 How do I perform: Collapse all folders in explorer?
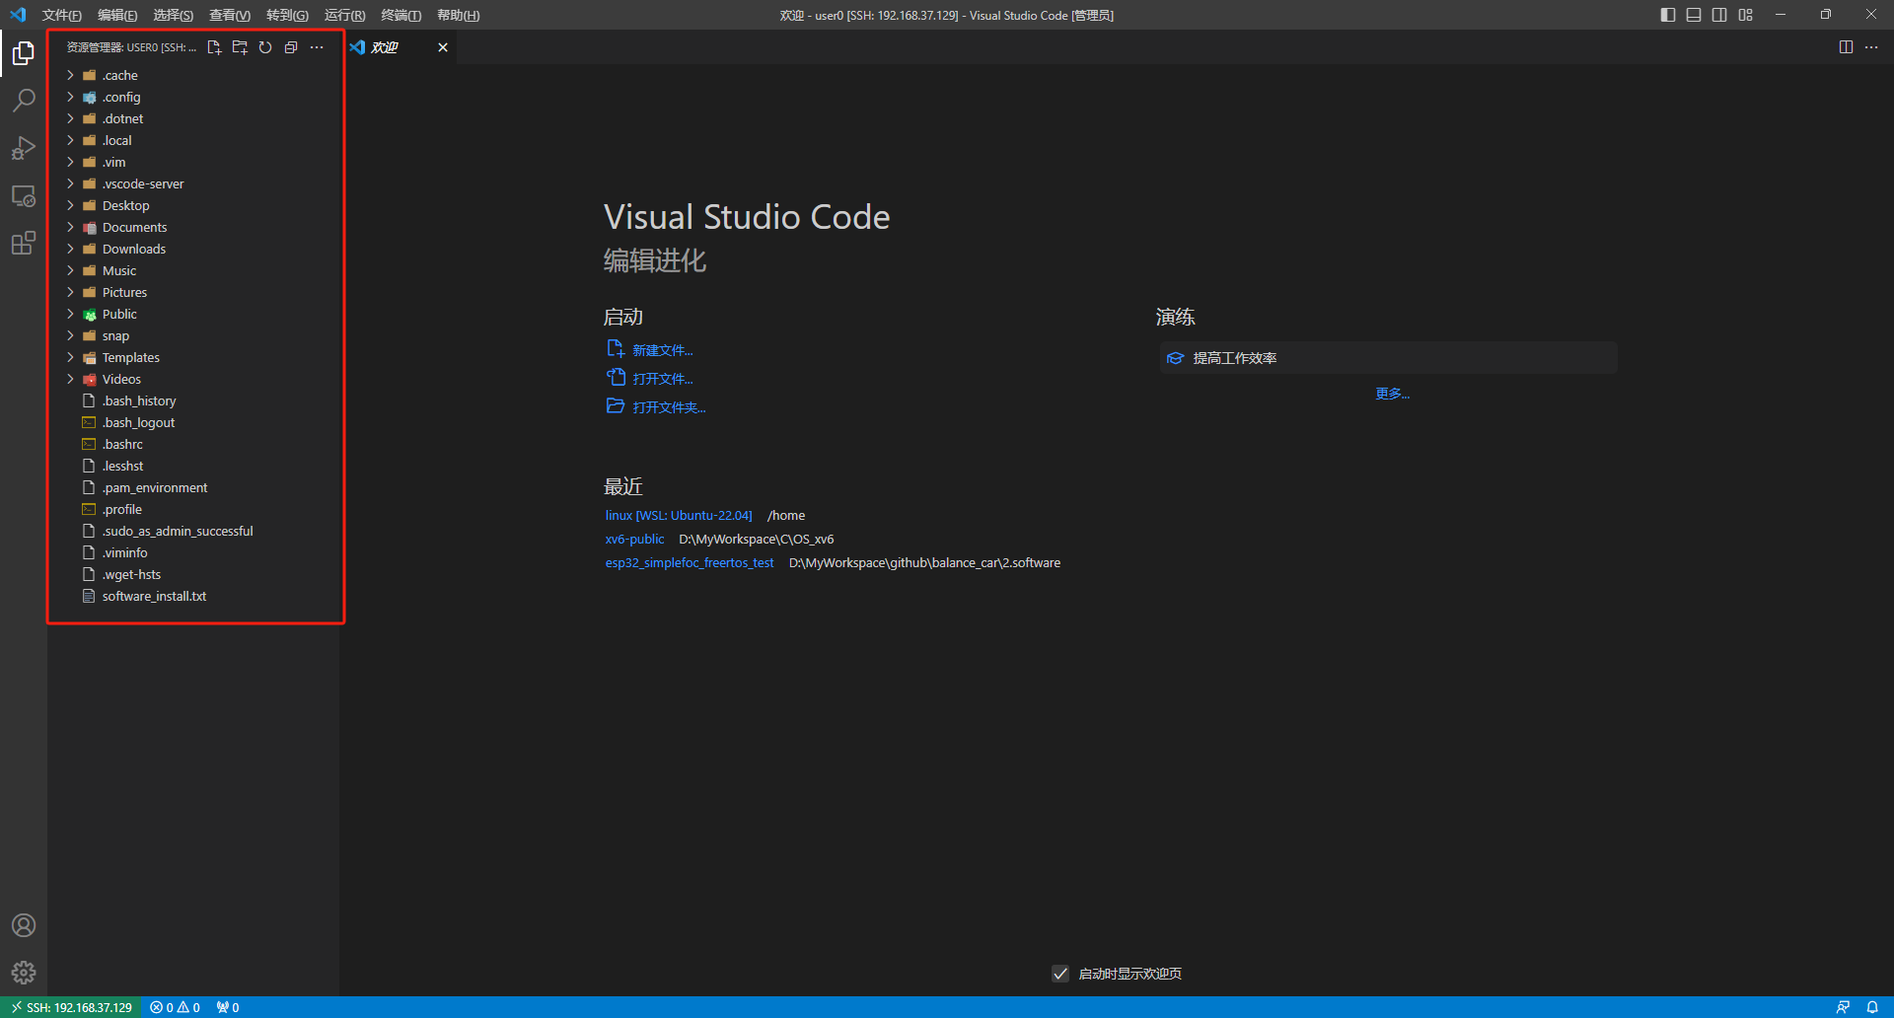click(291, 47)
